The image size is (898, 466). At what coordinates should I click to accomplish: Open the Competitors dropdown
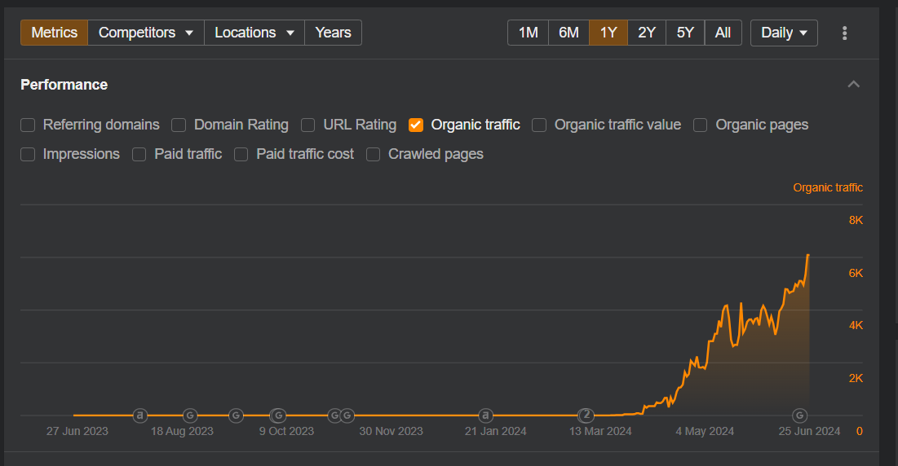(x=145, y=33)
